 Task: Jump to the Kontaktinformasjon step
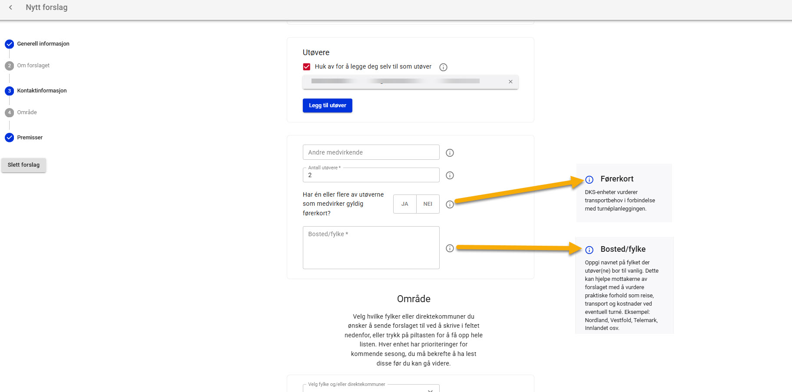coord(42,91)
